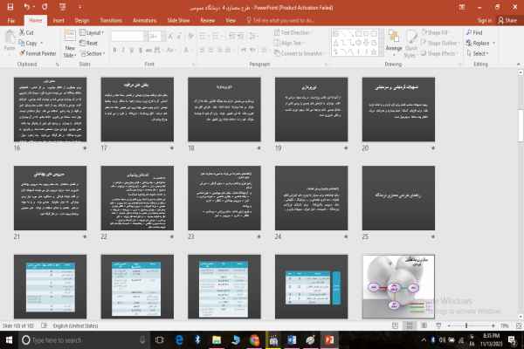This screenshot has height=349, width=524.
Task: Open the Transitions ribbon tab
Action: pos(111,18)
